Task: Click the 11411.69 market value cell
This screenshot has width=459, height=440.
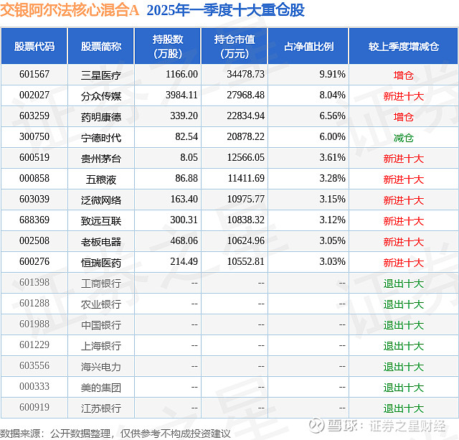Action: [246, 179]
